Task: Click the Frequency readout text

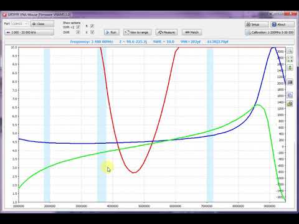Action: pos(92,42)
